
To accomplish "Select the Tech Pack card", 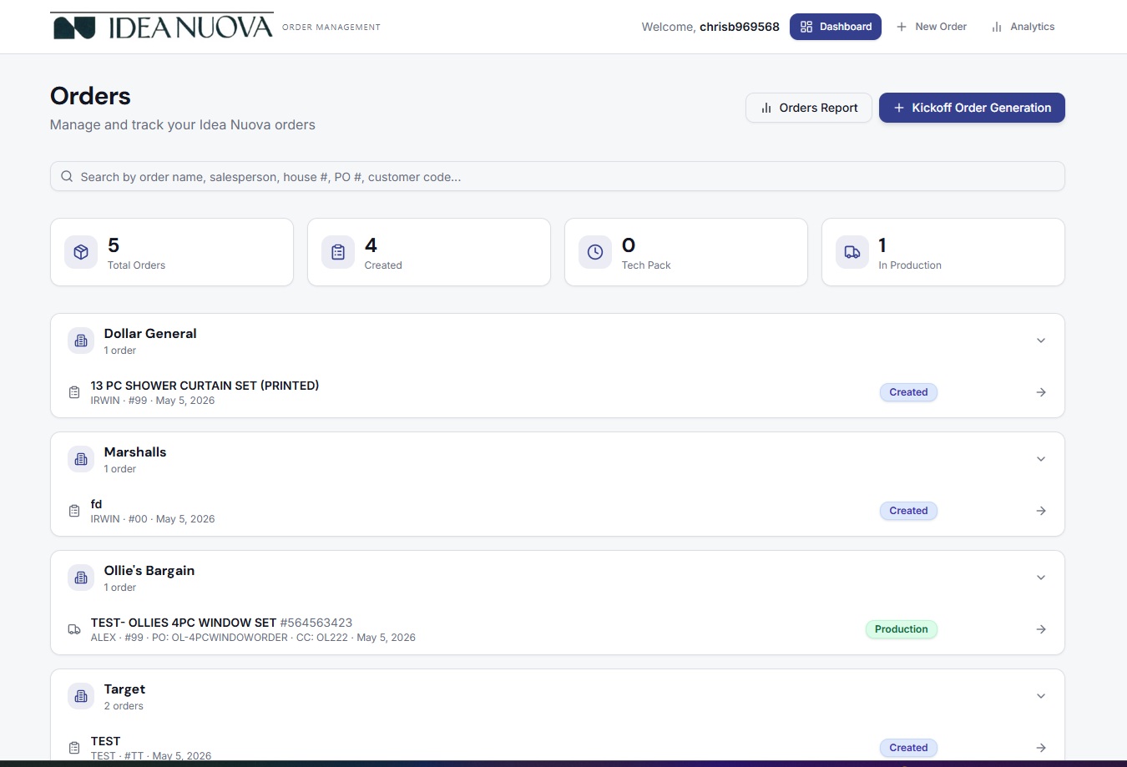I will pos(686,252).
